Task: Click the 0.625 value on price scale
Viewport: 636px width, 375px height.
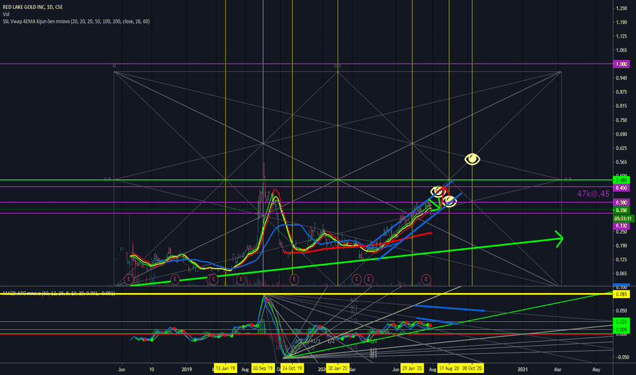Action: [621, 148]
